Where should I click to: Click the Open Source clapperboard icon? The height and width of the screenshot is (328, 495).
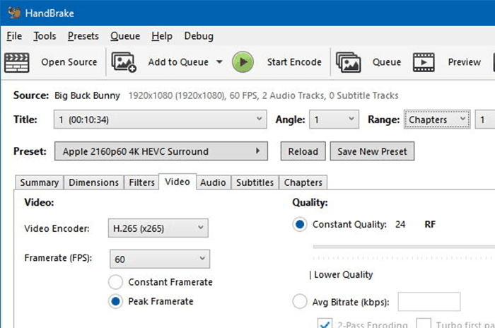[x=16, y=62]
